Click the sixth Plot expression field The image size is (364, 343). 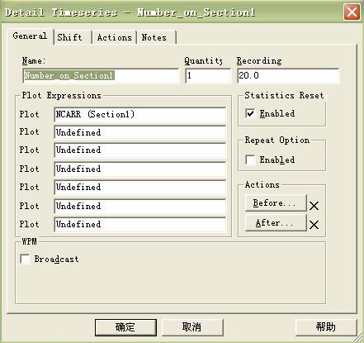pos(140,206)
